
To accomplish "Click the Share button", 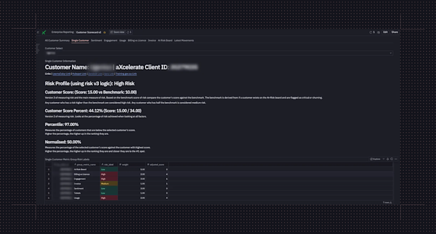I will 395,32.
